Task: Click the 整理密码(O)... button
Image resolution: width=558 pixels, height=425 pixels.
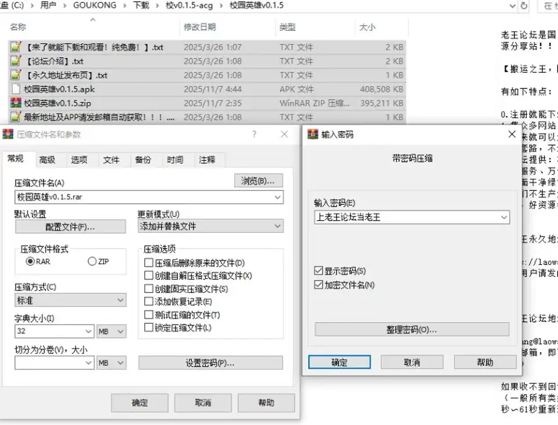Action: [x=412, y=330]
